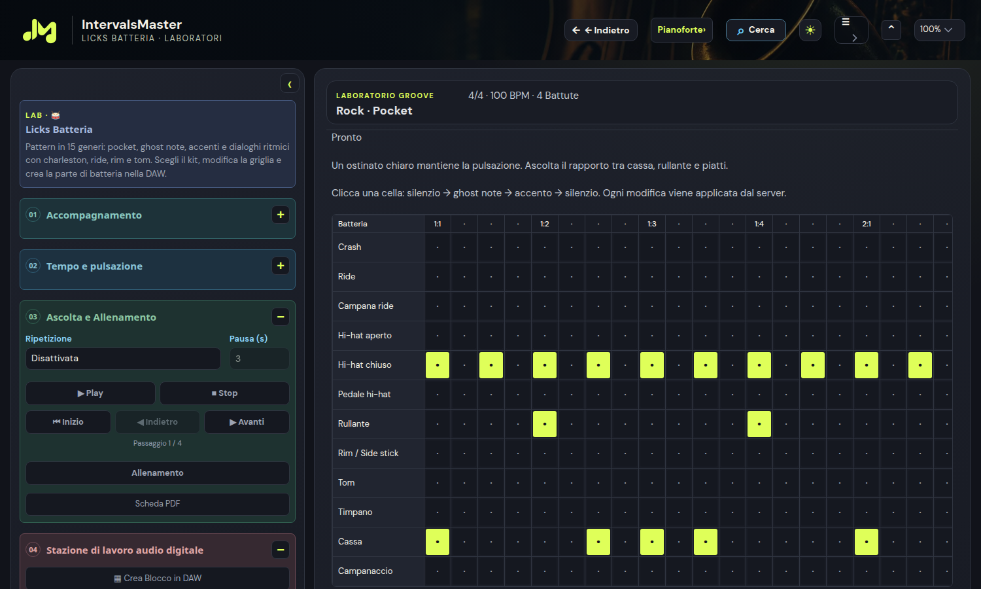Click the Campana ride row label
981x589 pixels.
pos(366,306)
